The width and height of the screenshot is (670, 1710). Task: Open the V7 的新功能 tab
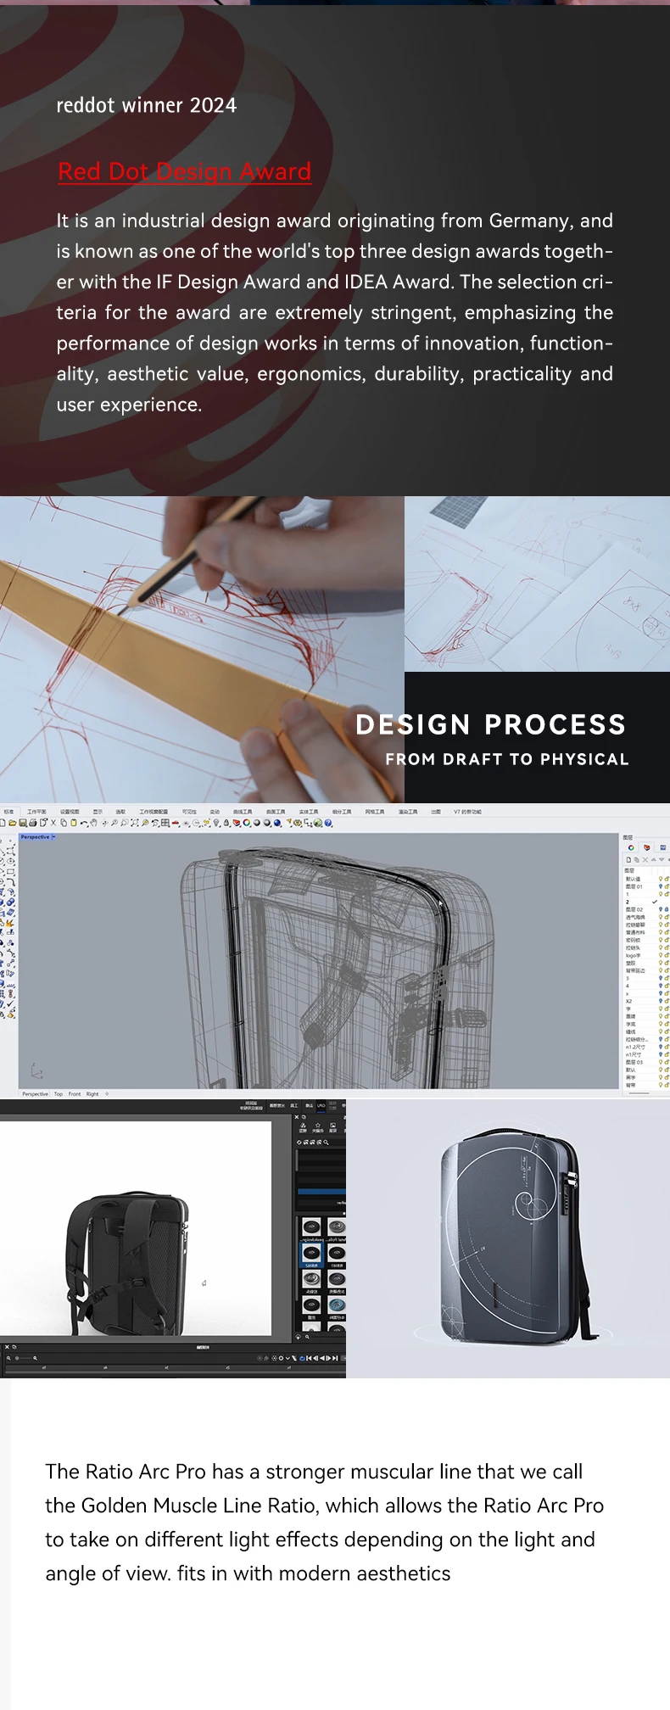click(x=467, y=812)
